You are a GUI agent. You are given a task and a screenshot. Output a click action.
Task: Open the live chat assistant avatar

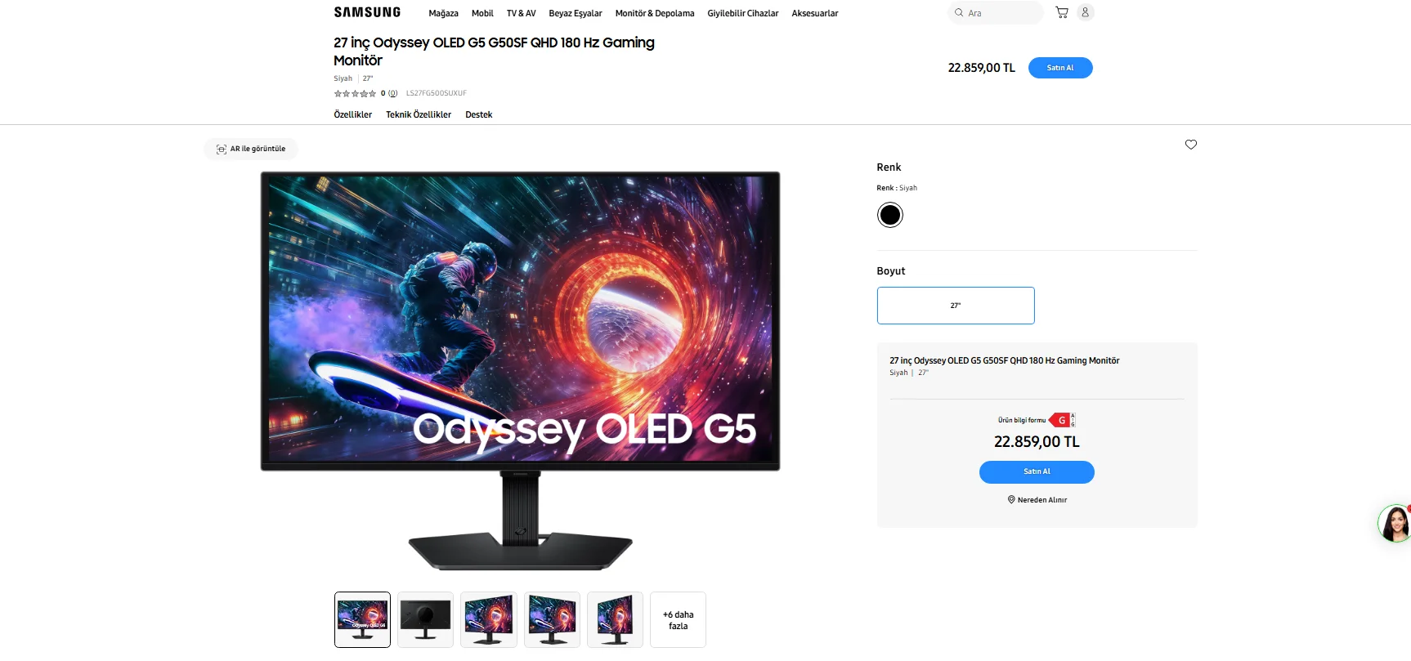1395,523
